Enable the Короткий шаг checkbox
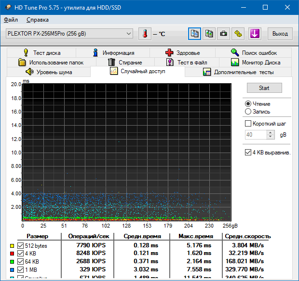 [249, 124]
